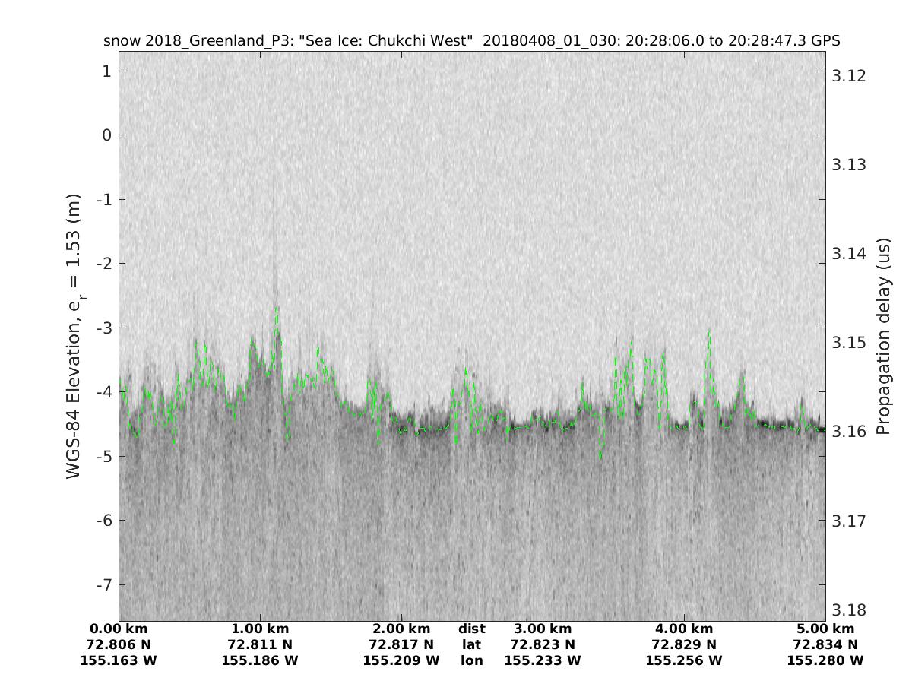Click the 'lon' legend label on x-axis

pyautogui.click(x=472, y=661)
